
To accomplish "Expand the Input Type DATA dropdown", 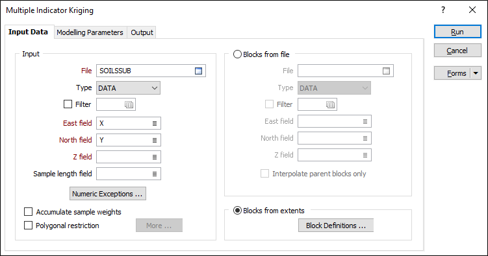I will point(128,88).
